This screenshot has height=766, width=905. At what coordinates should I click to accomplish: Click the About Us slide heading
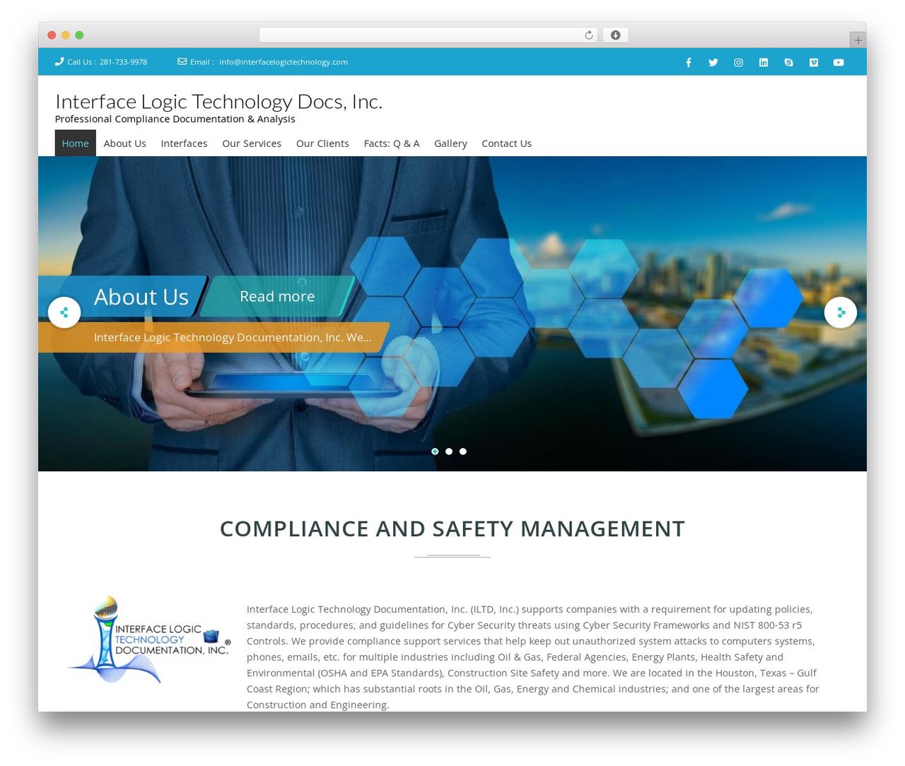[x=141, y=297]
